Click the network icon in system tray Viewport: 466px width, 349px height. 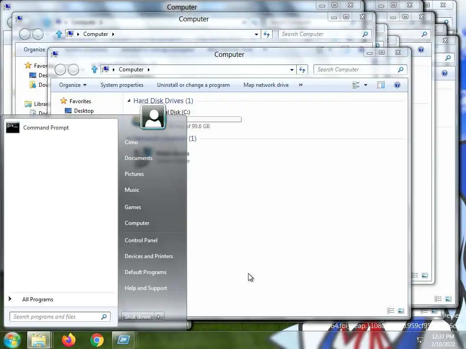coord(420,340)
